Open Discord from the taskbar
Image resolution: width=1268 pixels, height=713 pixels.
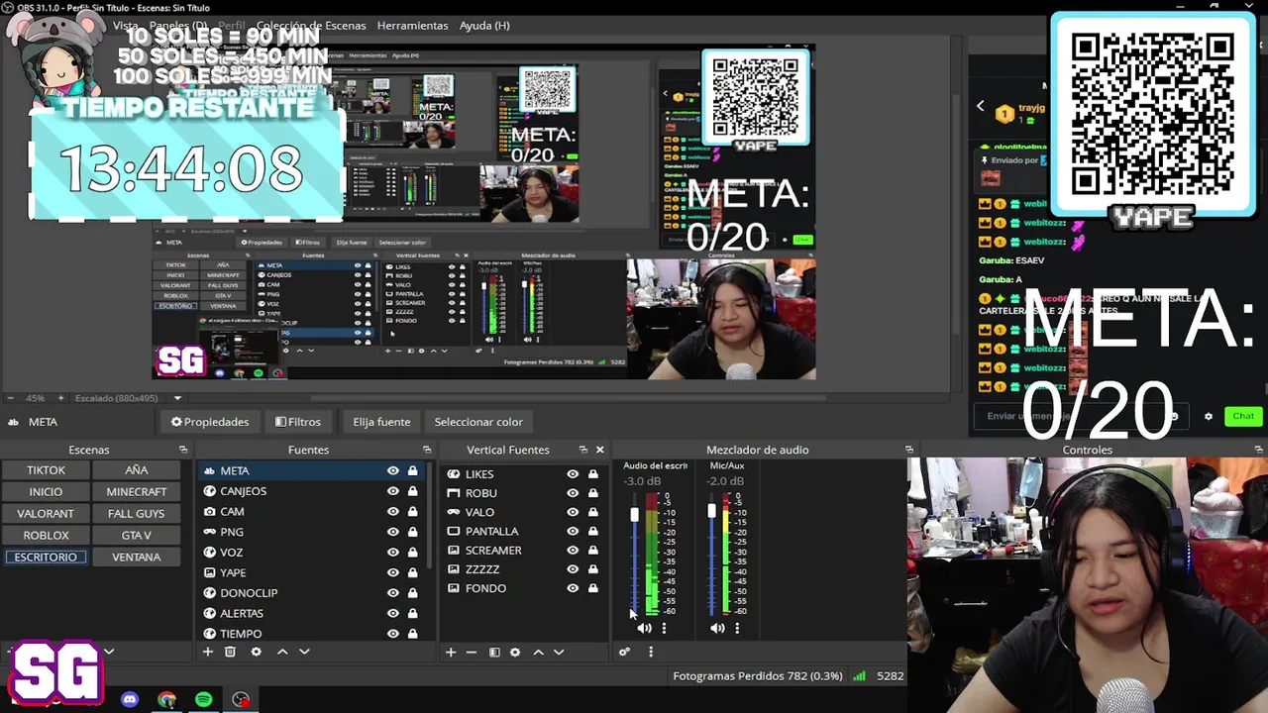130,700
